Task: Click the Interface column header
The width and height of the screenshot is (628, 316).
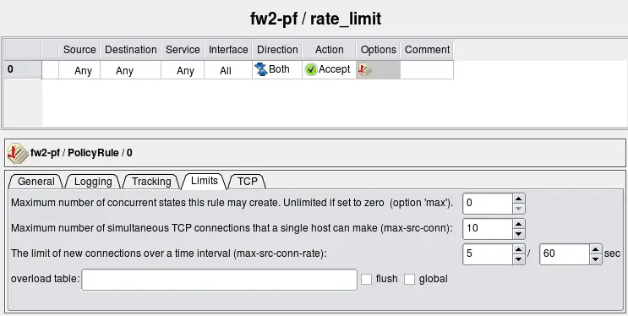Action: pos(228,50)
